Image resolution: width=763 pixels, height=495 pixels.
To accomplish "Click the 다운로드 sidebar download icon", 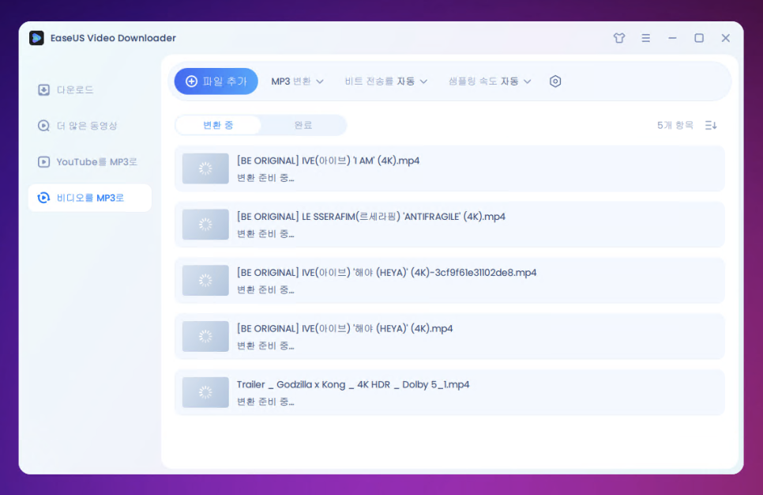I will tap(43, 89).
